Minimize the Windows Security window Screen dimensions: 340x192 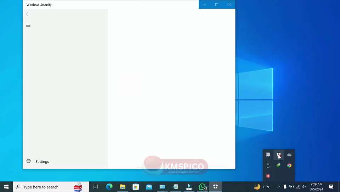tap(204, 5)
